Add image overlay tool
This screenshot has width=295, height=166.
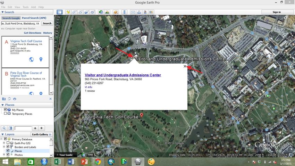point(86,12)
